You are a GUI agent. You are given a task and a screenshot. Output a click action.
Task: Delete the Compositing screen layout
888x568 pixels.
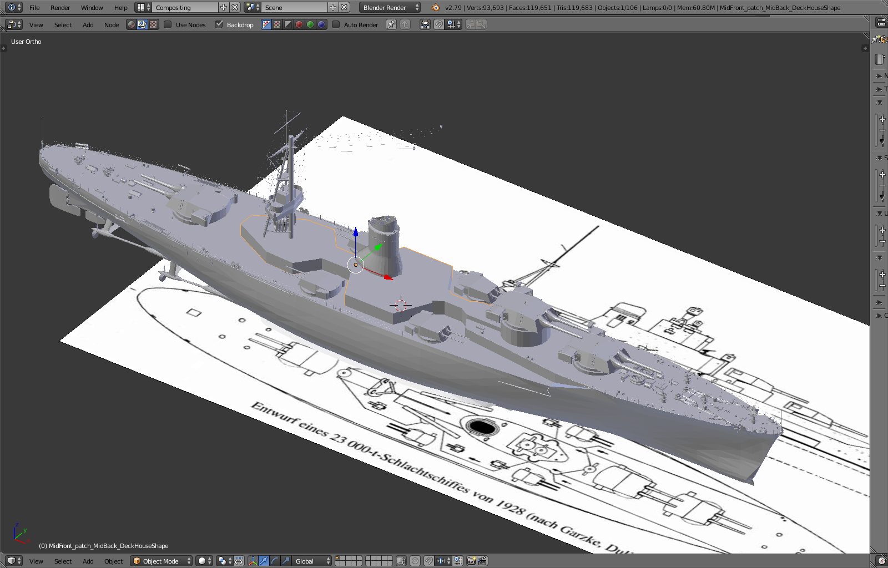point(235,7)
